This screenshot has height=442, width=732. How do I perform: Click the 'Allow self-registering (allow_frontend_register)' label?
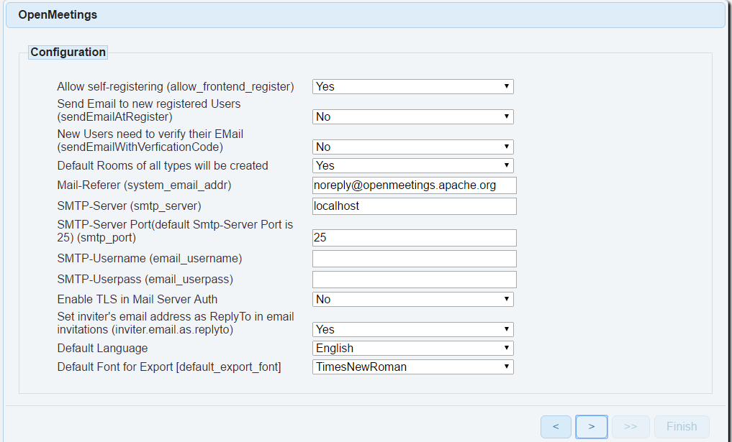[x=176, y=87]
